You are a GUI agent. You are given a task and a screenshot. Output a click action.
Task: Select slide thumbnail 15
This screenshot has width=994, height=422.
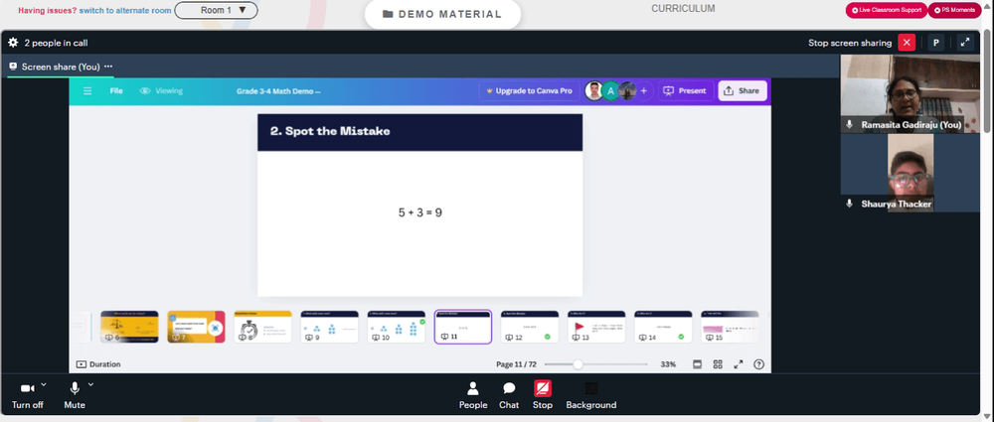click(x=730, y=327)
